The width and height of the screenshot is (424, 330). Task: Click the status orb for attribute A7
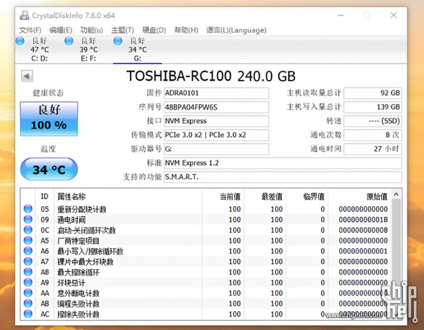pos(28,261)
